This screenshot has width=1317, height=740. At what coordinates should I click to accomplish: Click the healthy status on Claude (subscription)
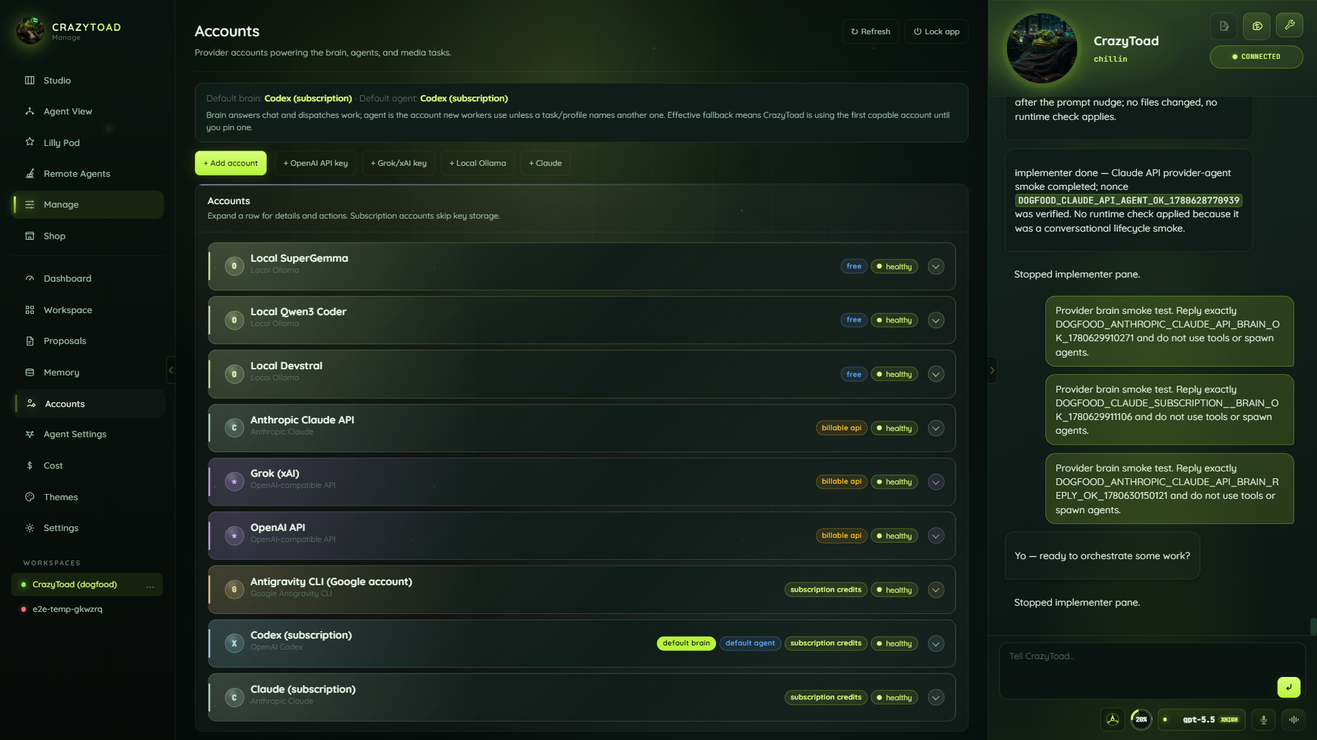894,698
